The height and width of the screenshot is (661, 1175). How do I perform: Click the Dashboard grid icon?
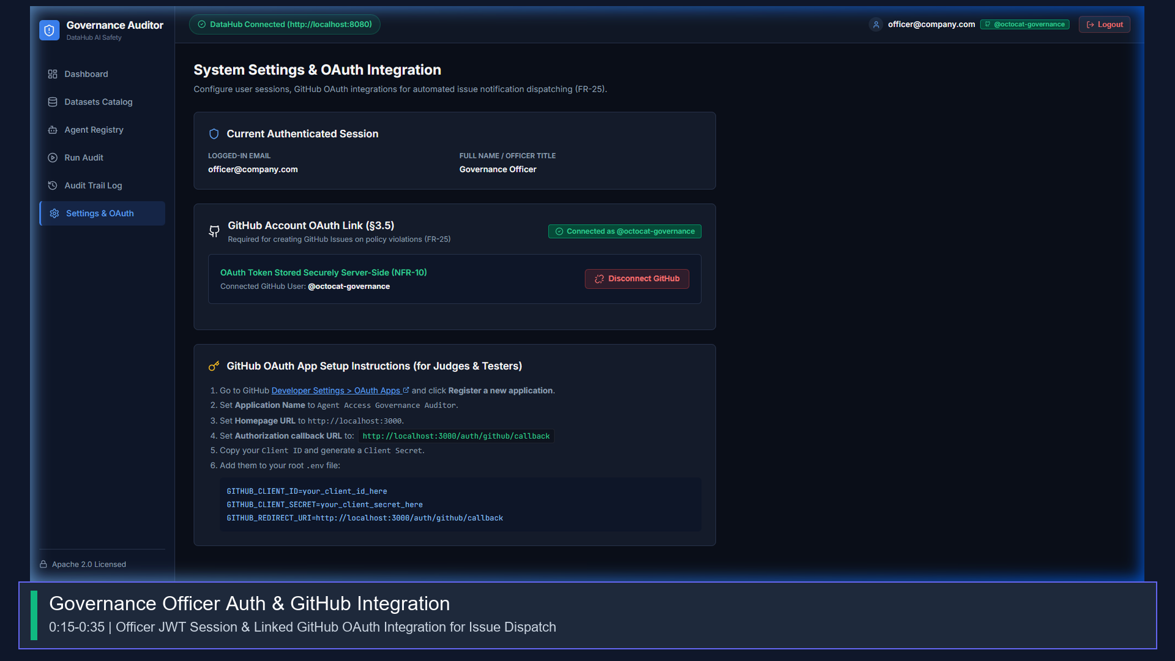(53, 74)
